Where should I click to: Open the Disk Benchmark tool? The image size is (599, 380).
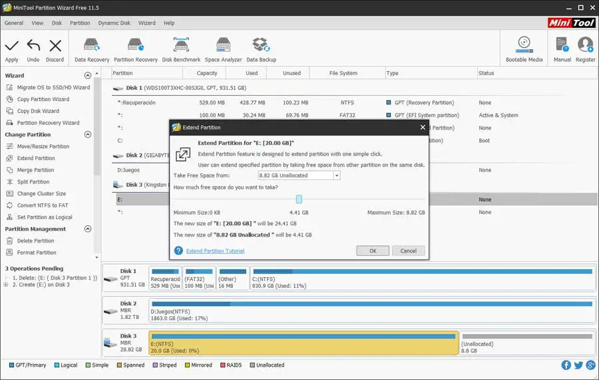(x=181, y=50)
